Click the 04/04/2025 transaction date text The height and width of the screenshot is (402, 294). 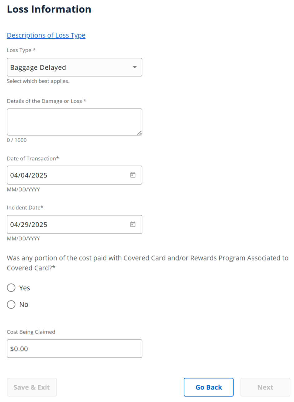[x=29, y=175]
